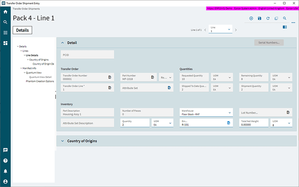Viewport: 299px width, 187px height.
Task: Open the notifications bell icon
Action: click(5, 171)
